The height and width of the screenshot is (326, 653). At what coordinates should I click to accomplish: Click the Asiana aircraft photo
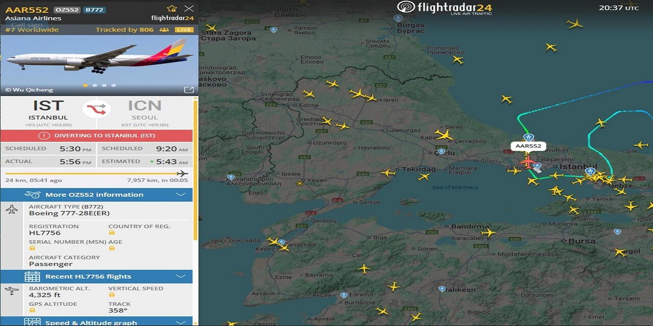(99, 65)
